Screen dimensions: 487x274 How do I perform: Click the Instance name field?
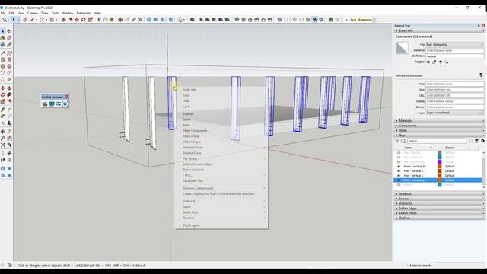(x=455, y=50)
